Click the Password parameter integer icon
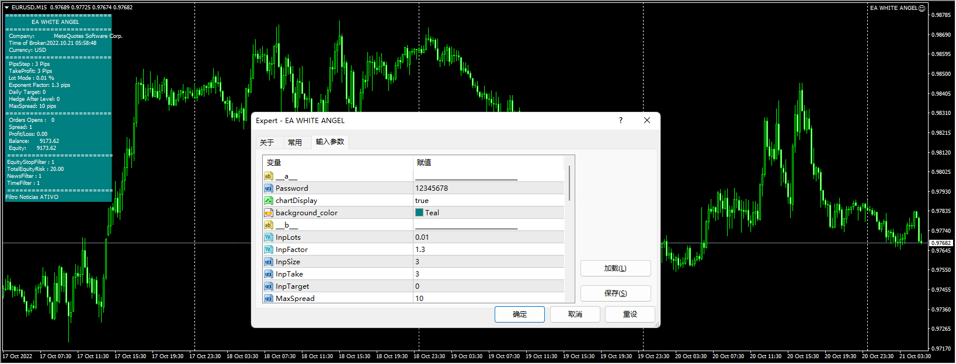 (268, 188)
